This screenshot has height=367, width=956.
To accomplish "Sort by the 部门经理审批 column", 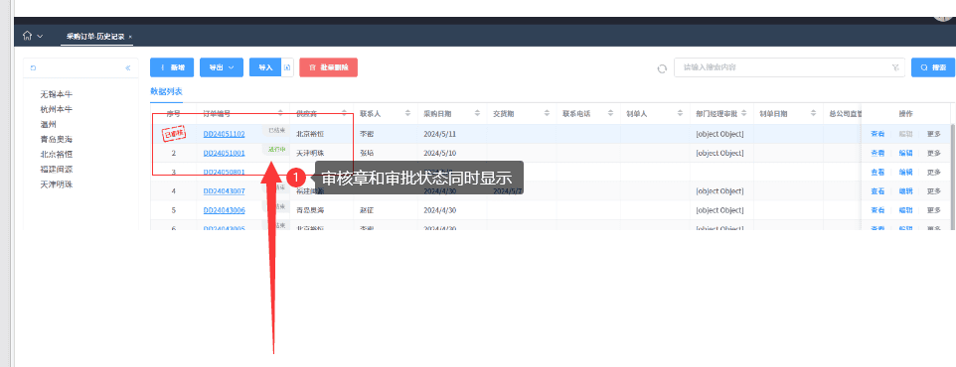I will (x=743, y=113).
